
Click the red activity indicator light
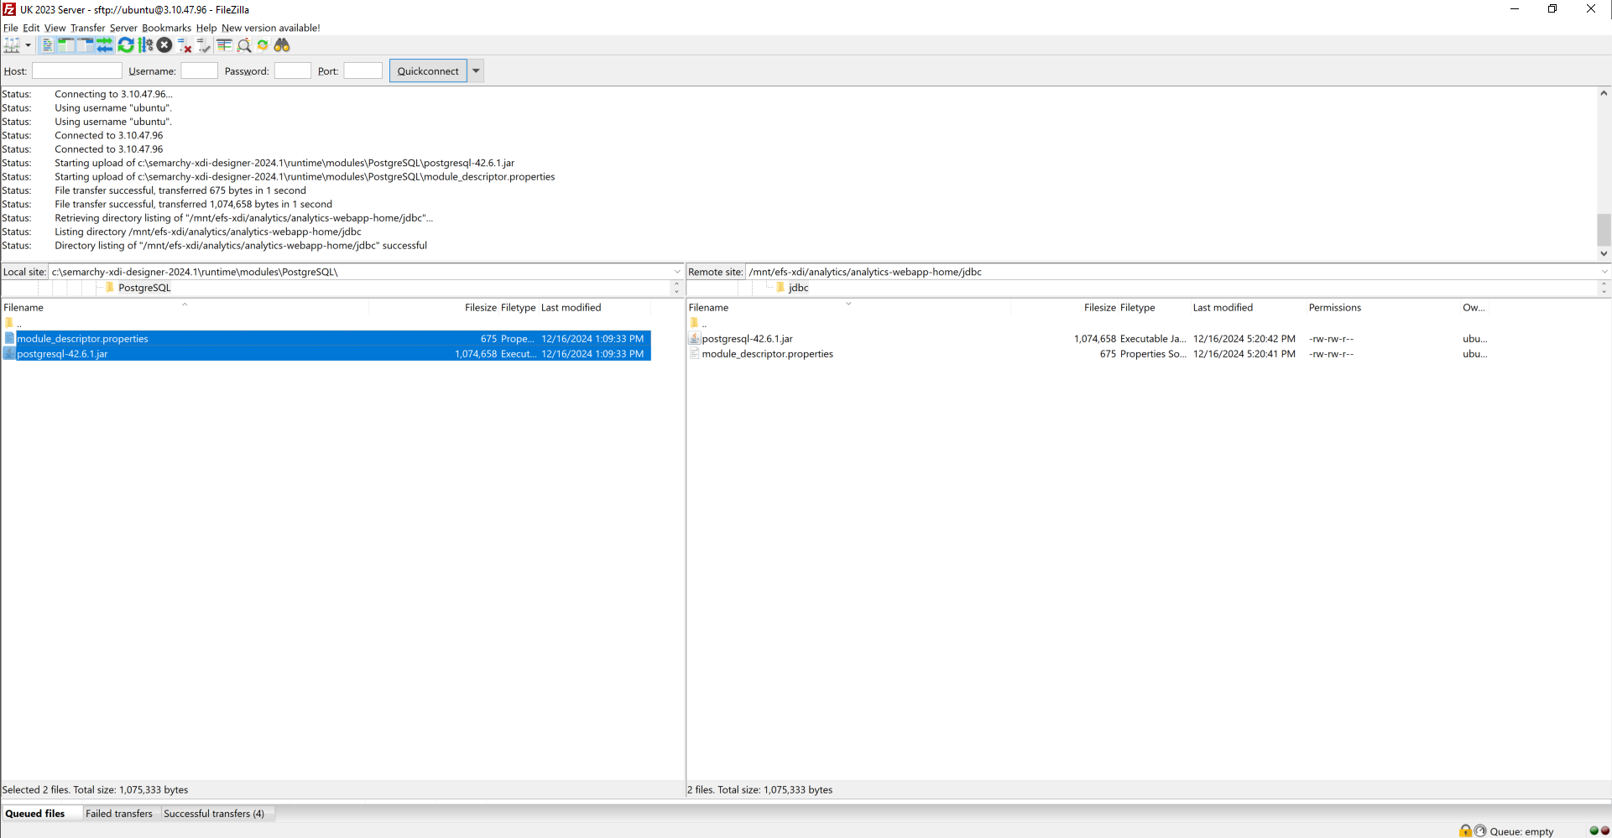click(x=1604, y=830)
